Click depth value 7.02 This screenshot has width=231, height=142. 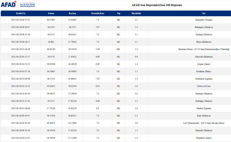pyautogui.click(x=98, y=79)
